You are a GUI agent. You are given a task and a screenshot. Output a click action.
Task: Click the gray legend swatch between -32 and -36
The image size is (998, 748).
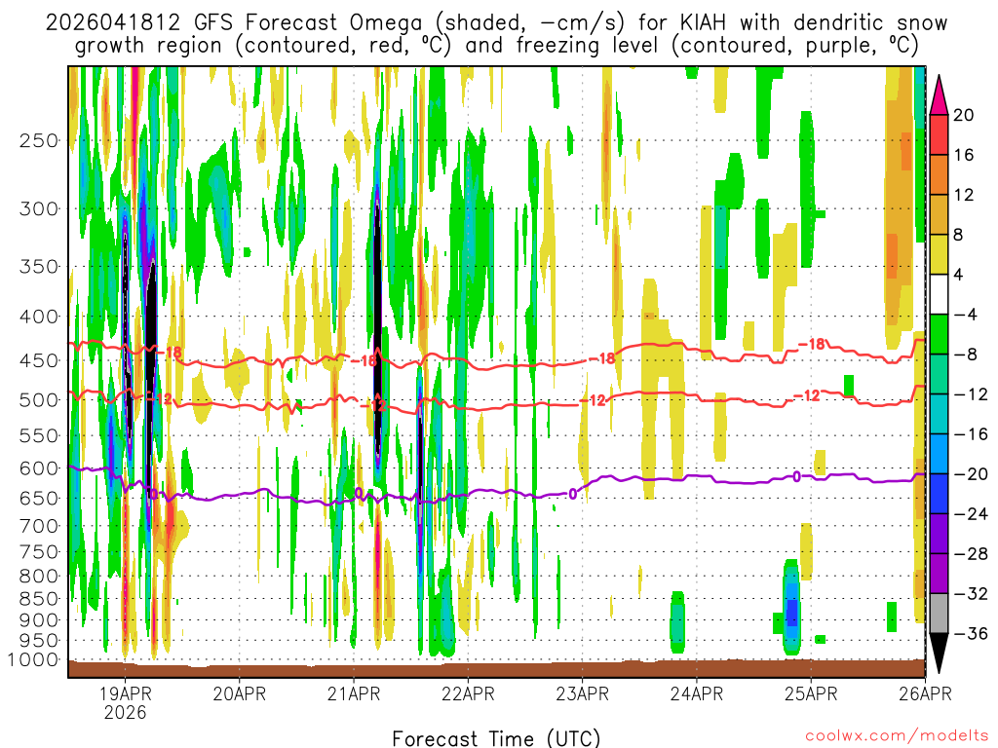click(x=939, y=614)
